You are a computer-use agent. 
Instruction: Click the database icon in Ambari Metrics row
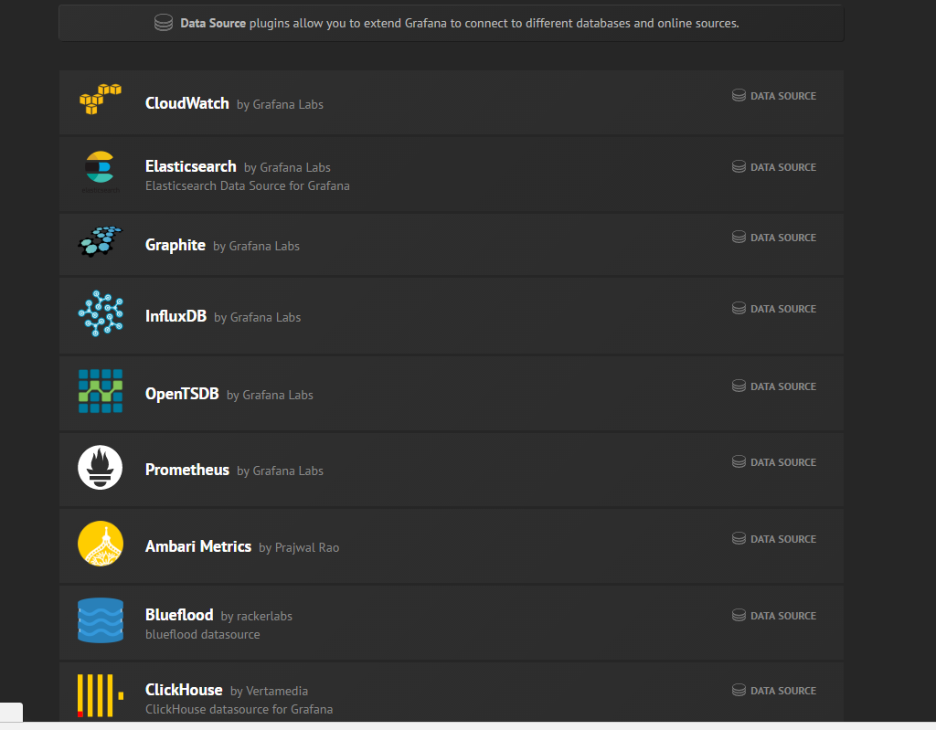(739, 538)
